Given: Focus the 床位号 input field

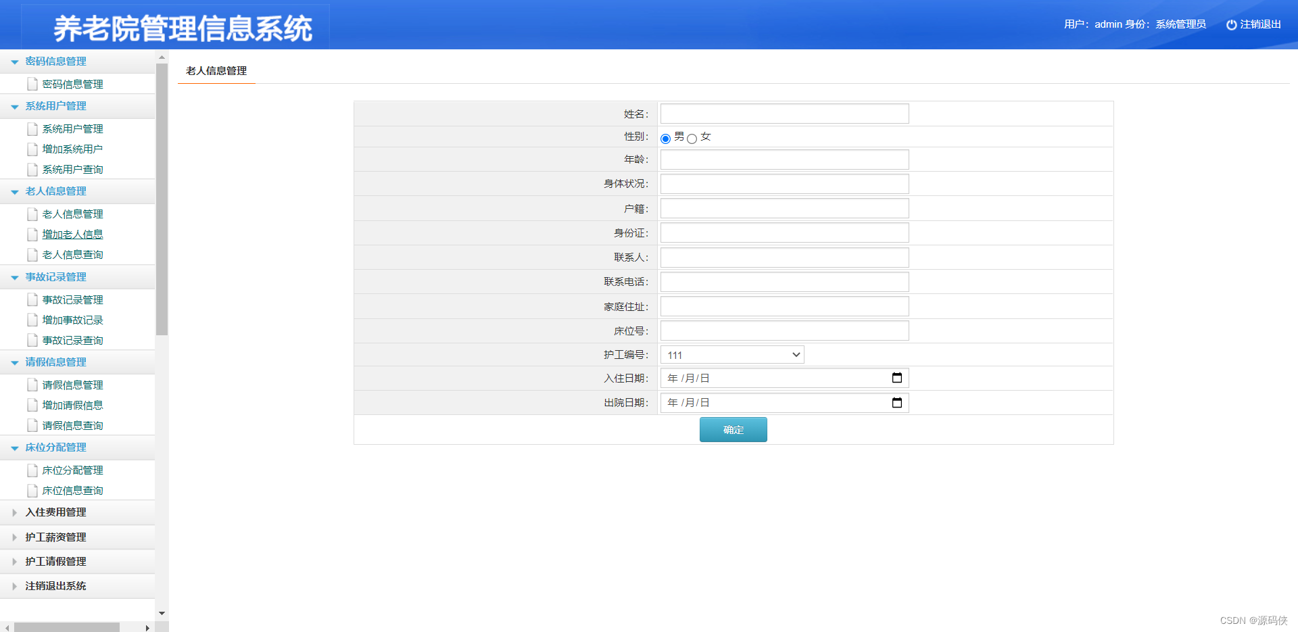Looking at the screenshot, I should click(784, 331).
